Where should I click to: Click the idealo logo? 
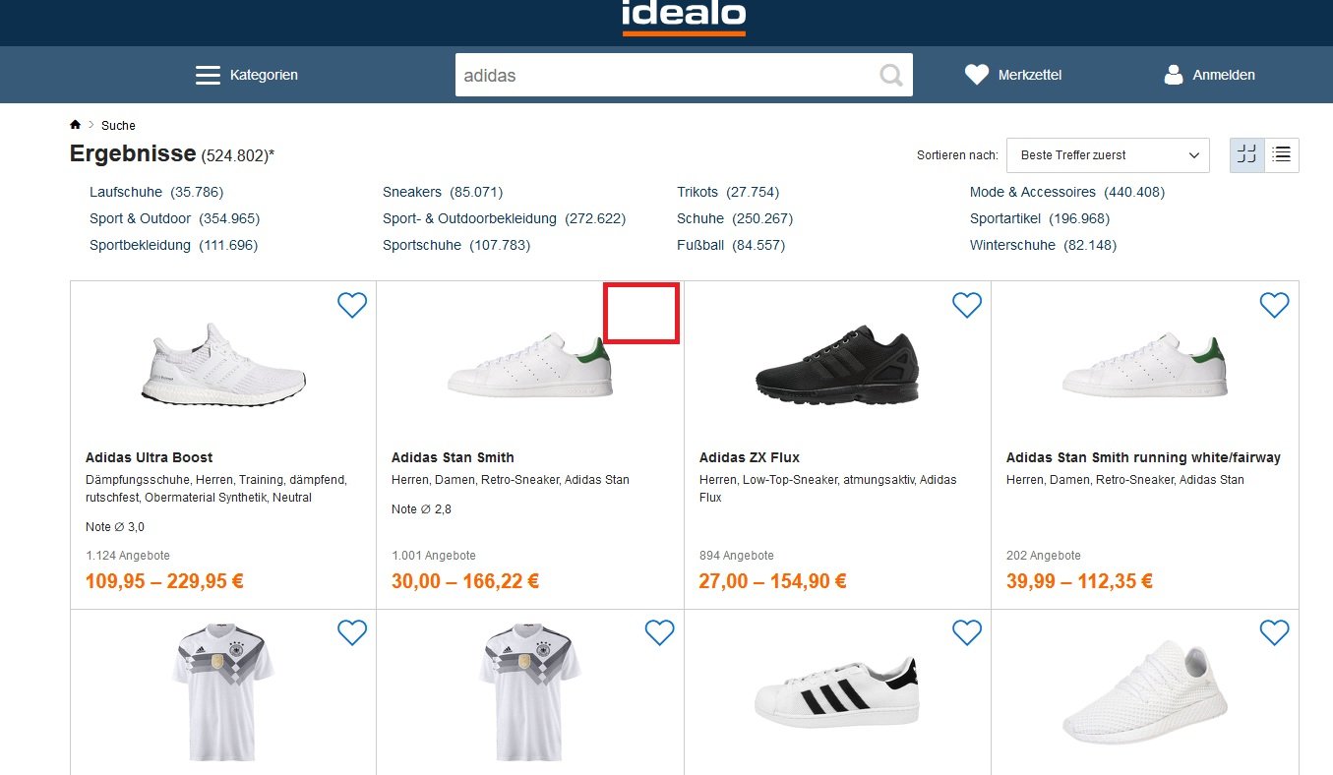coord(684,17)
